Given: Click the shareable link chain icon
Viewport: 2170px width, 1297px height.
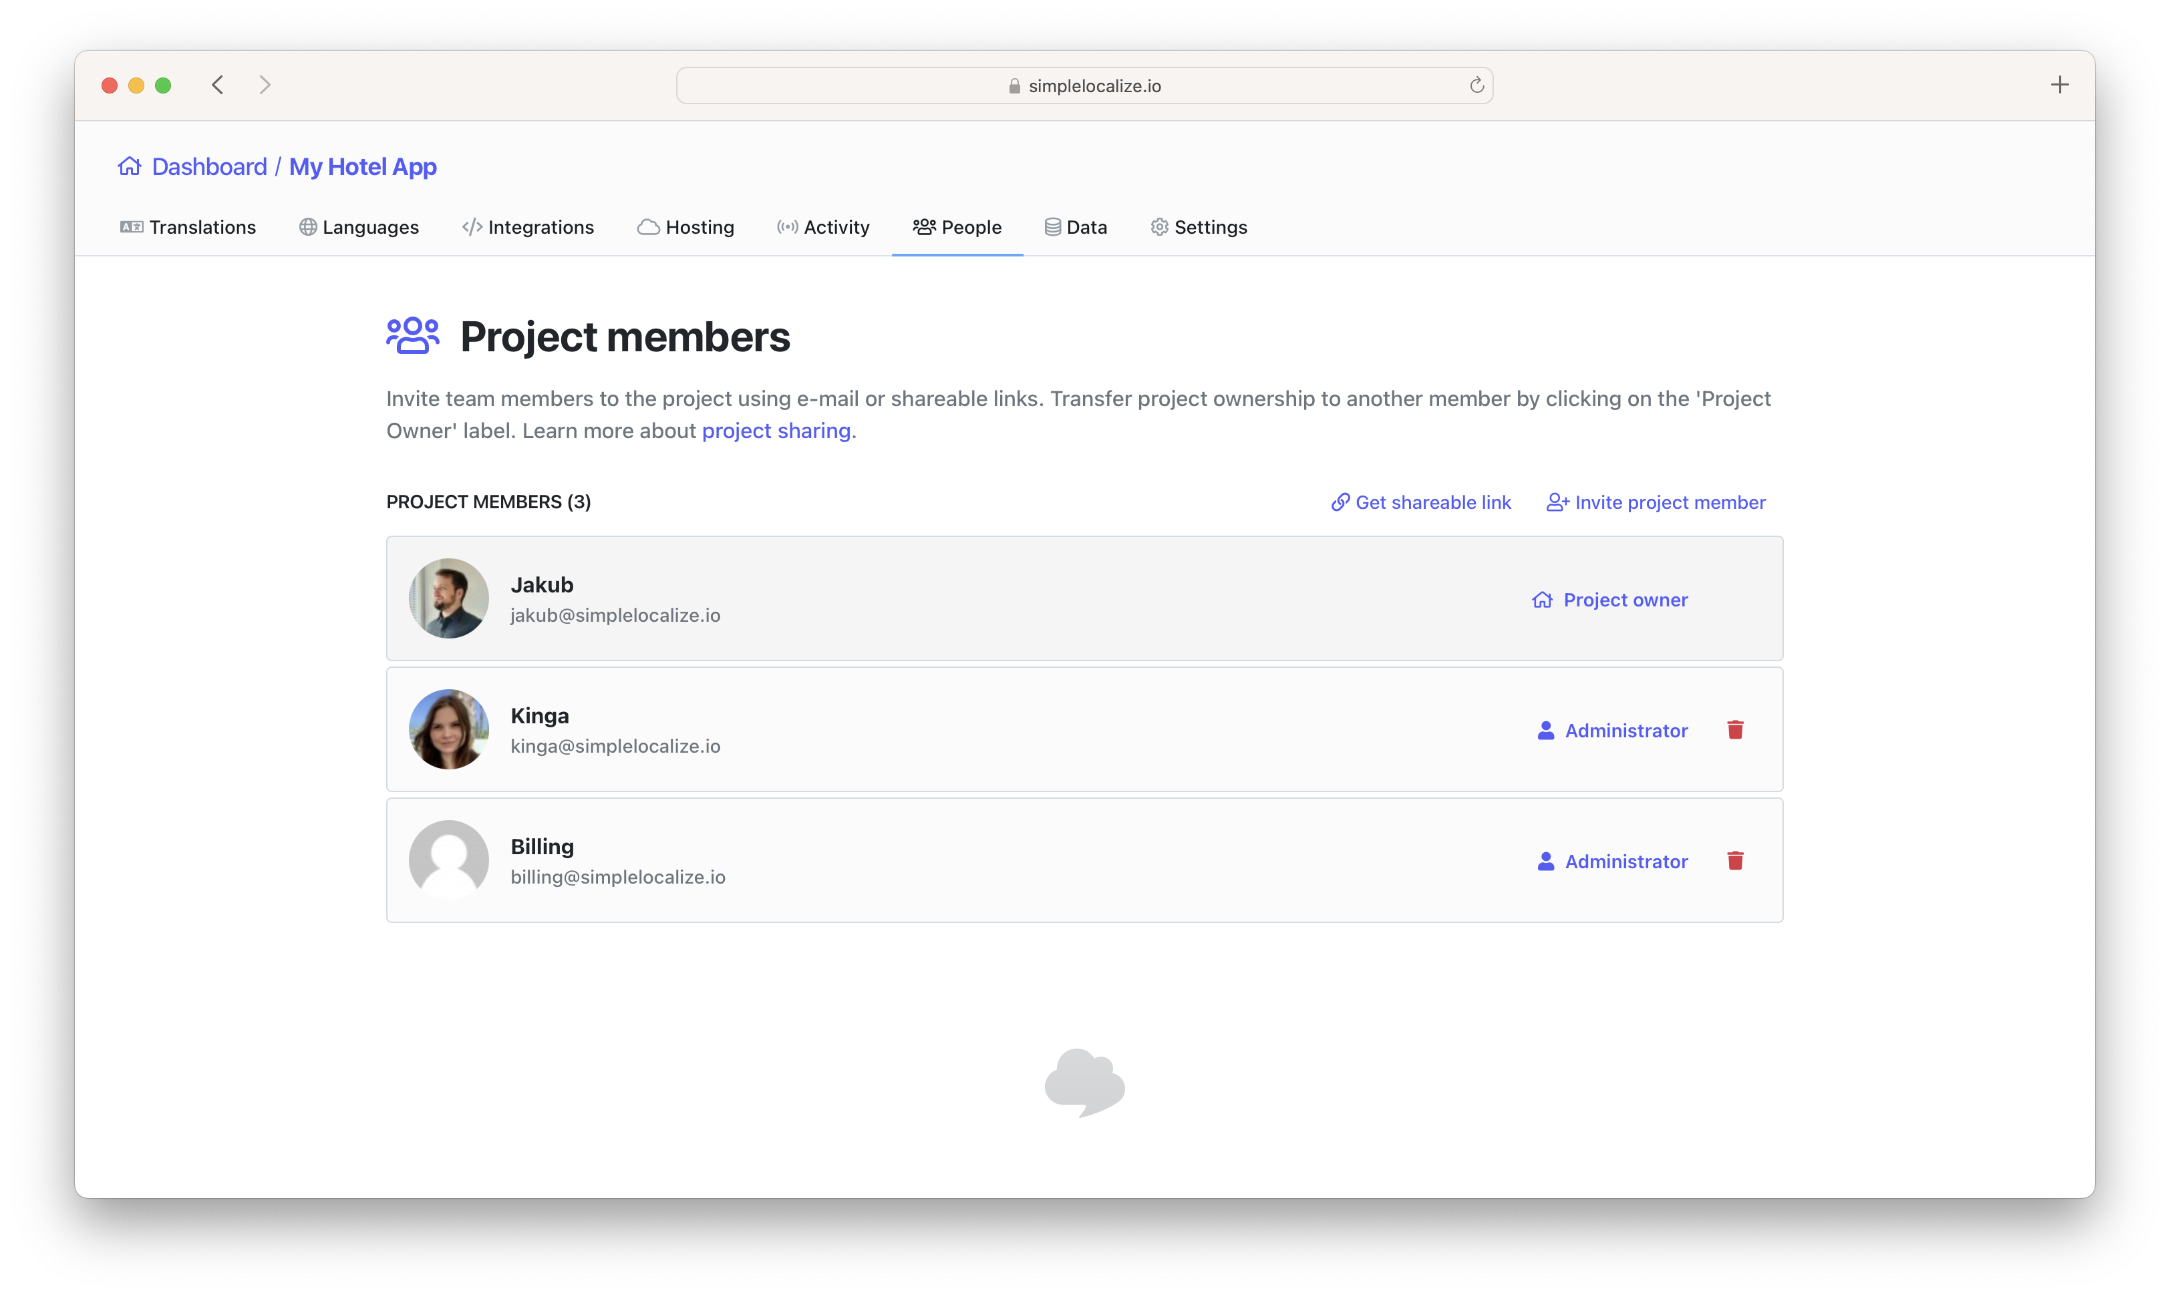Looking at the screenshot, I should pyautogui.click(x=1338, y=500).
